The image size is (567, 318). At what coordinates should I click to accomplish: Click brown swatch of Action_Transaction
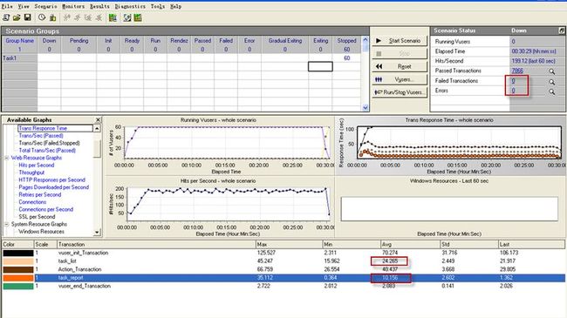click(x=18, y=269)
